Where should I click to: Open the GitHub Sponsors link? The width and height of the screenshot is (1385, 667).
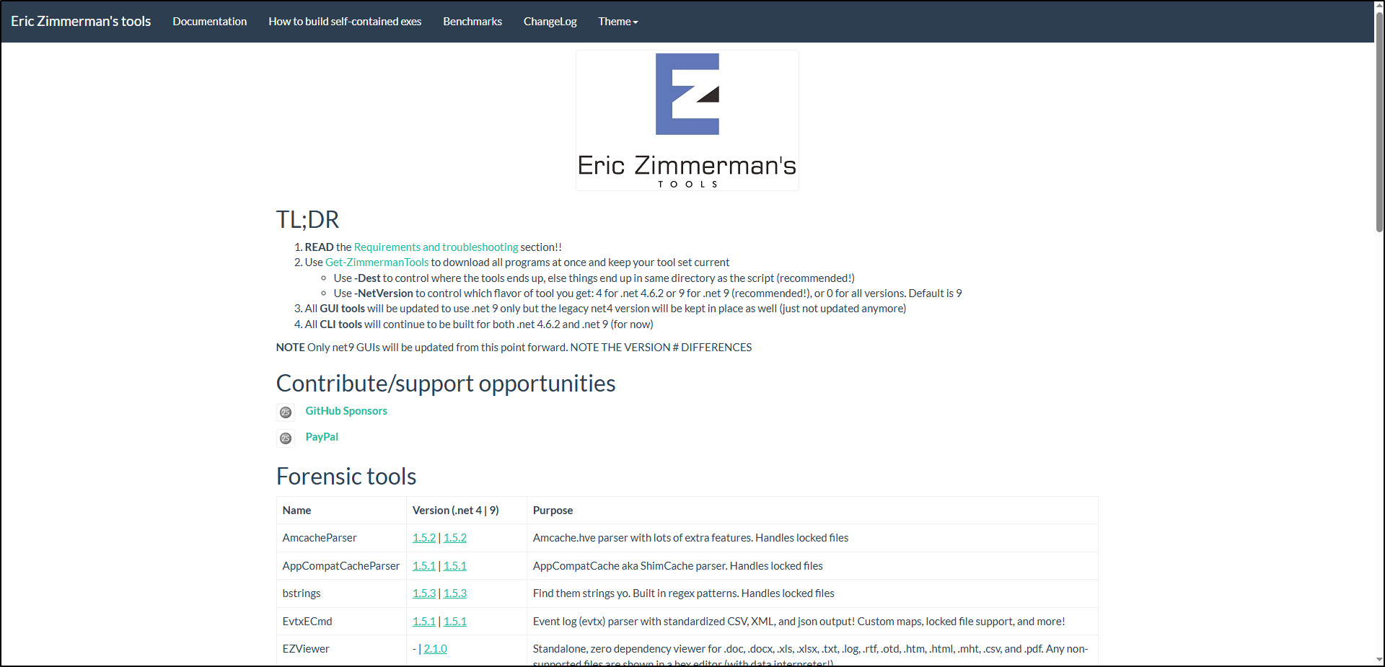(346, 411)
